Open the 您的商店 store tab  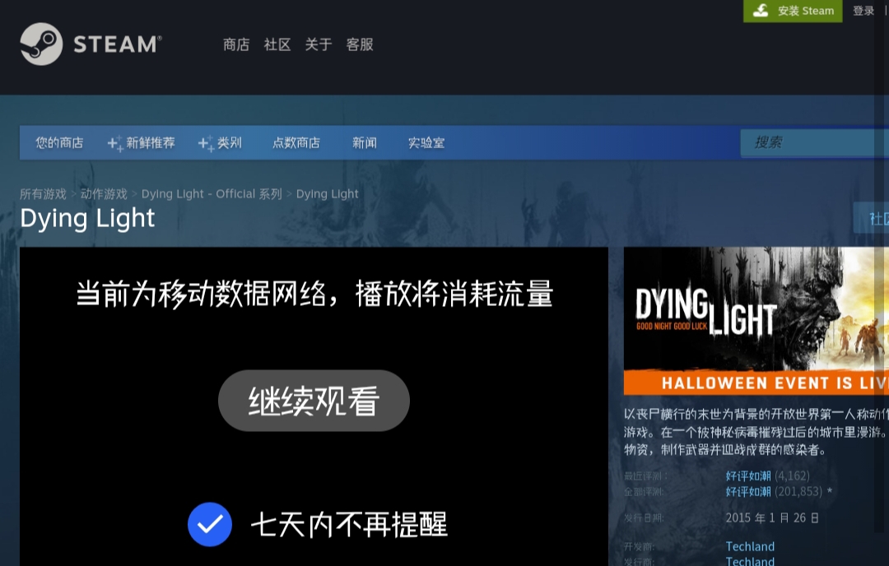[59, 143]
